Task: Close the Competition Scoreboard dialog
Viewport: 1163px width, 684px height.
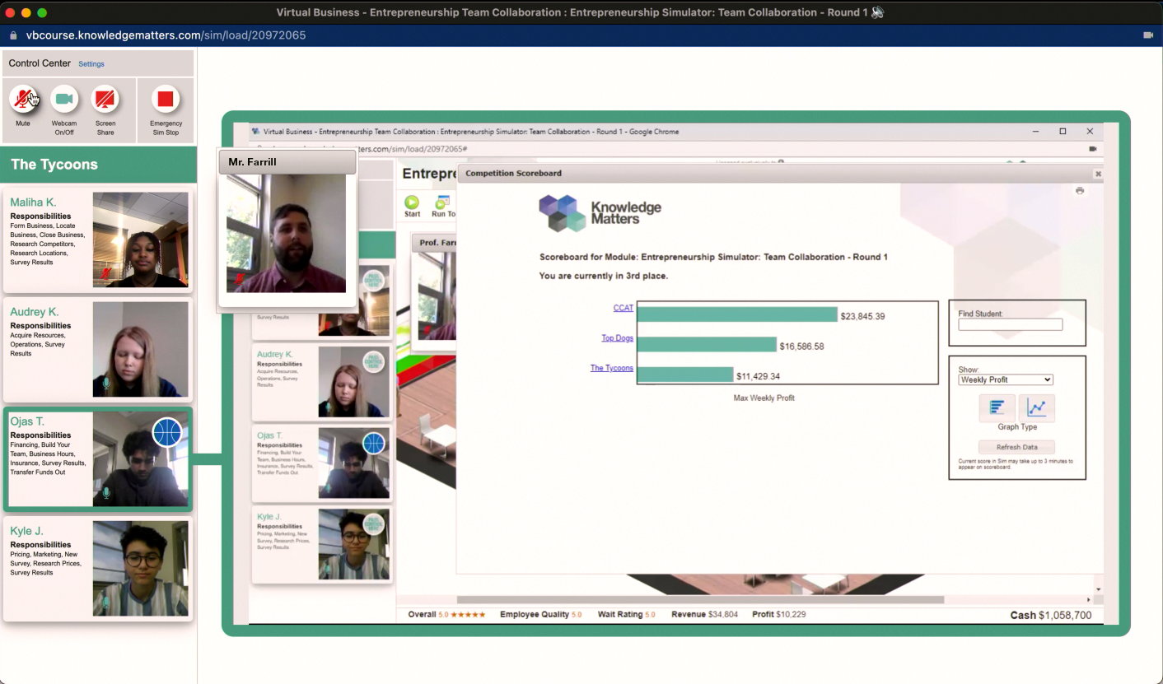Action: [x=1097, y=174]
